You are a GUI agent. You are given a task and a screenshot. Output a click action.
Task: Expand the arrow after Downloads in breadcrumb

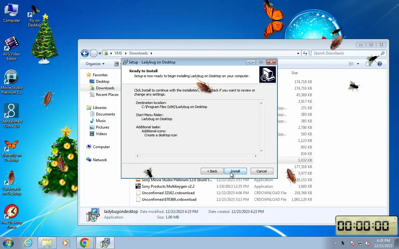[151, 53]
